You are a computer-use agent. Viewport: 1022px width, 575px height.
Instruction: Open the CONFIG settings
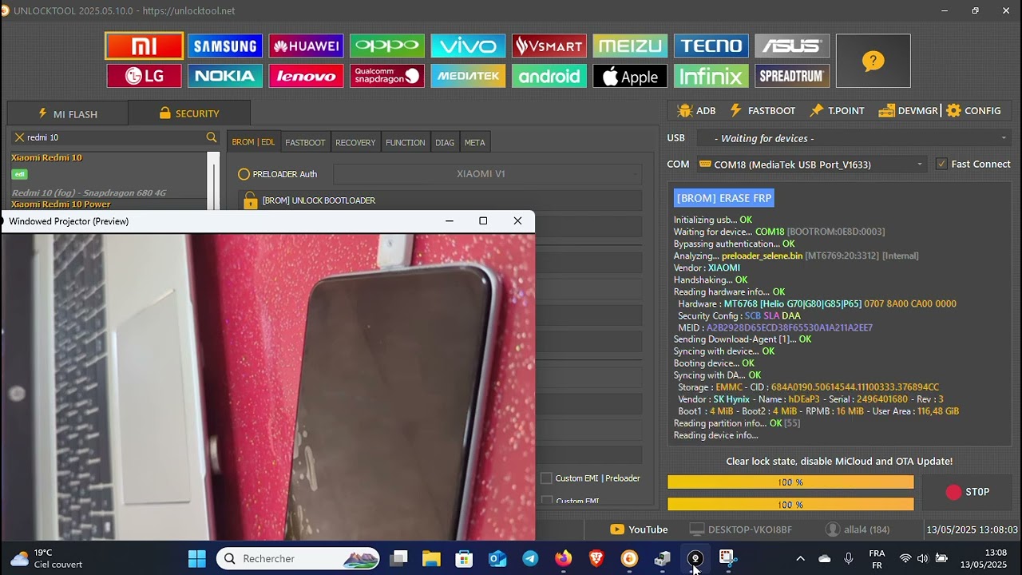pyautogui.click(x=973, y=111)
